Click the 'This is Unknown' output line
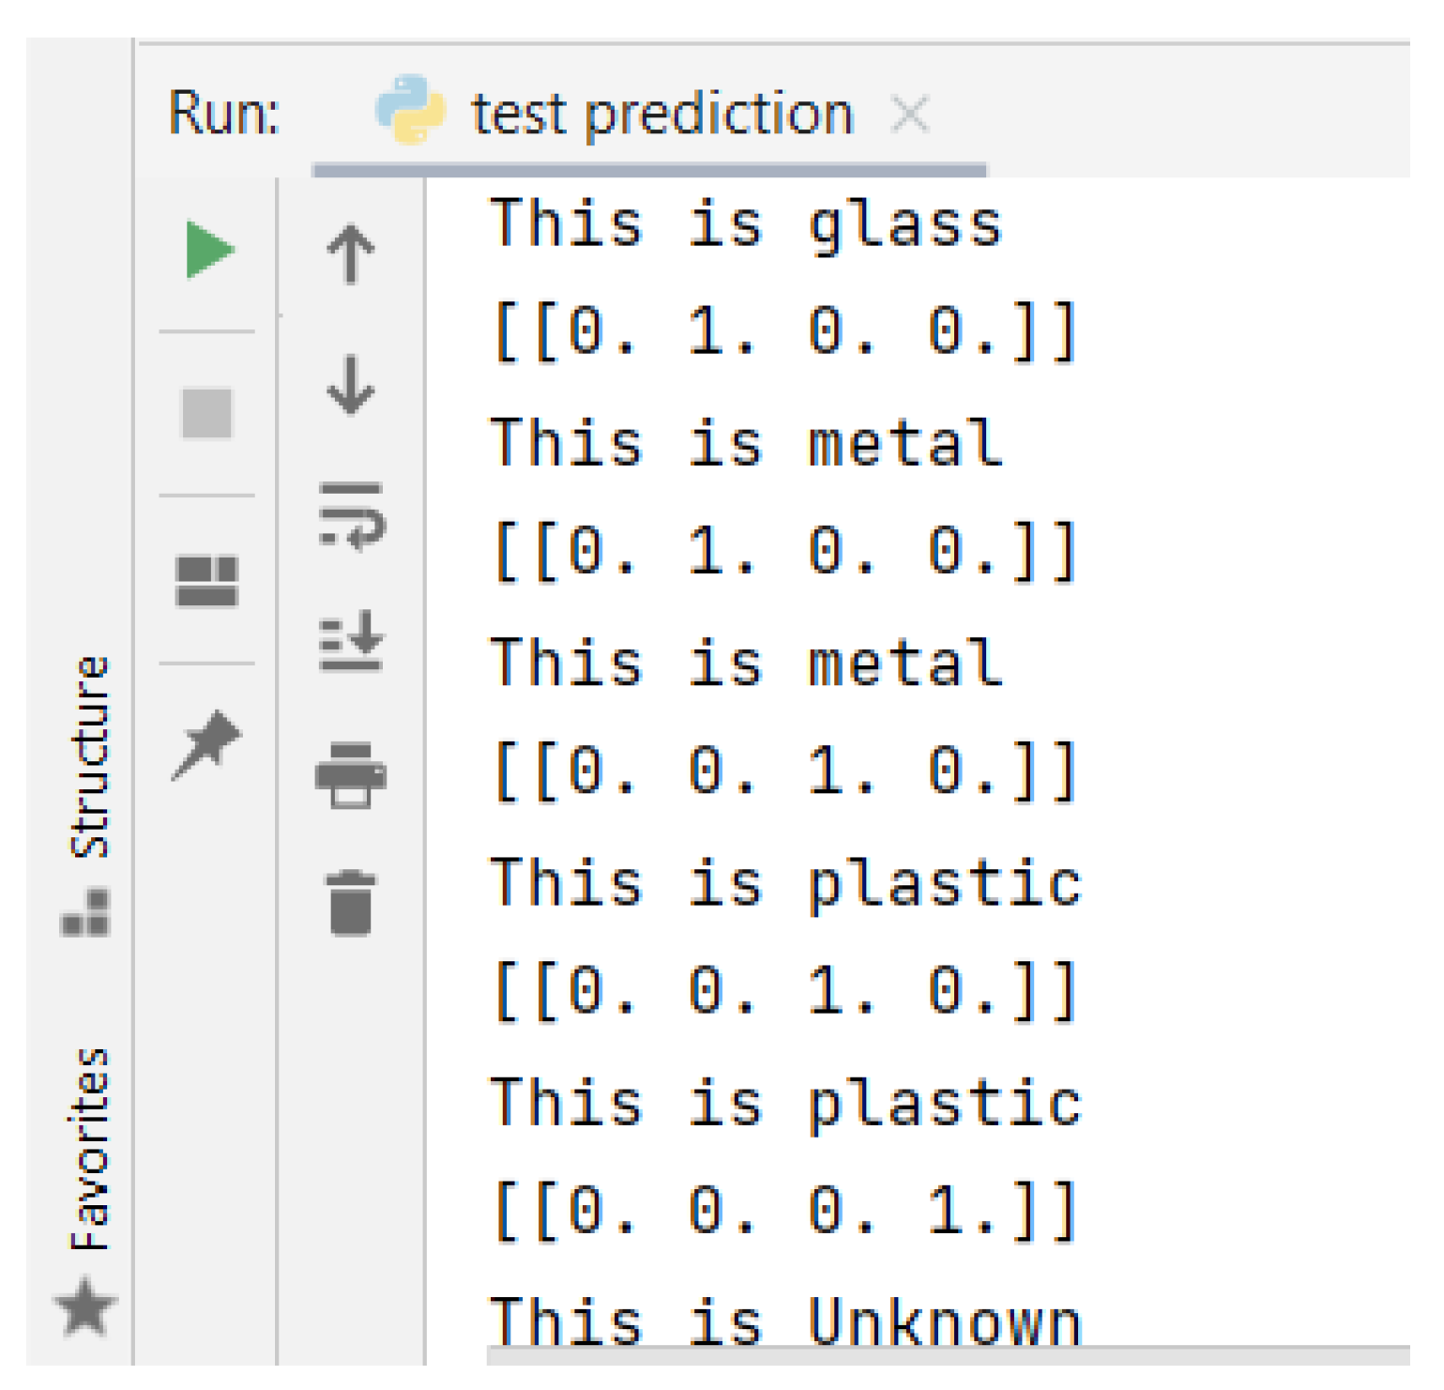The image size is (1444, 1390). 785,1321
